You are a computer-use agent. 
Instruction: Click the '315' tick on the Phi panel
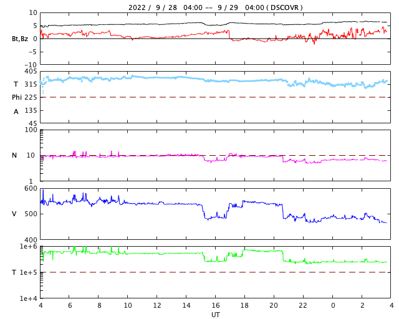pyautogui.click(x=31, y=84)
